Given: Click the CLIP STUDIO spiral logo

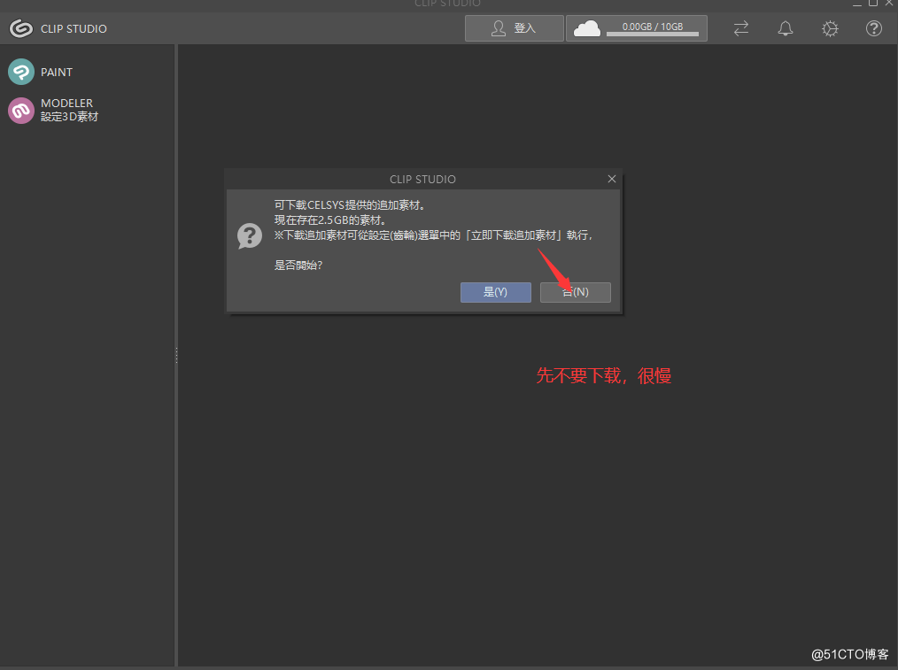Looking at the screenshot, I should (21, 28).
